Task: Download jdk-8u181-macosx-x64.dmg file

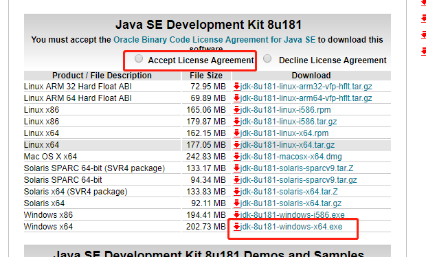Action: pos(291,157)
